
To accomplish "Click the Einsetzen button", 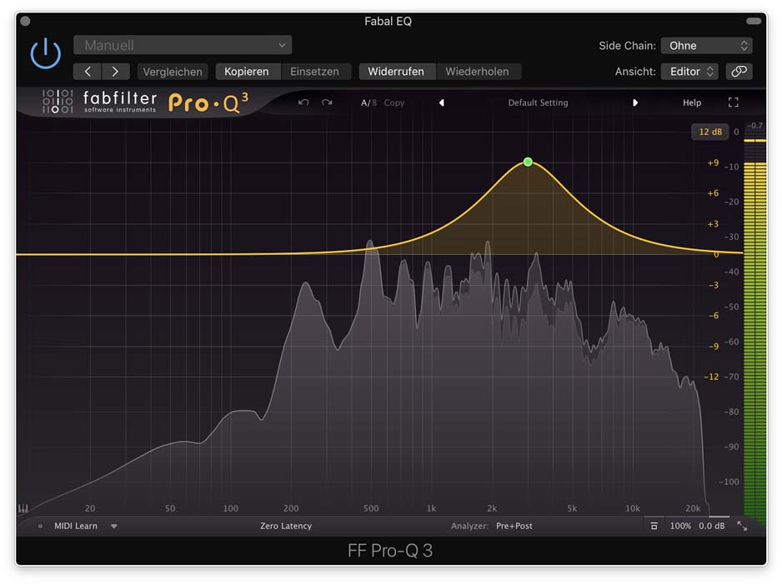I will click(x=314, y=72).
